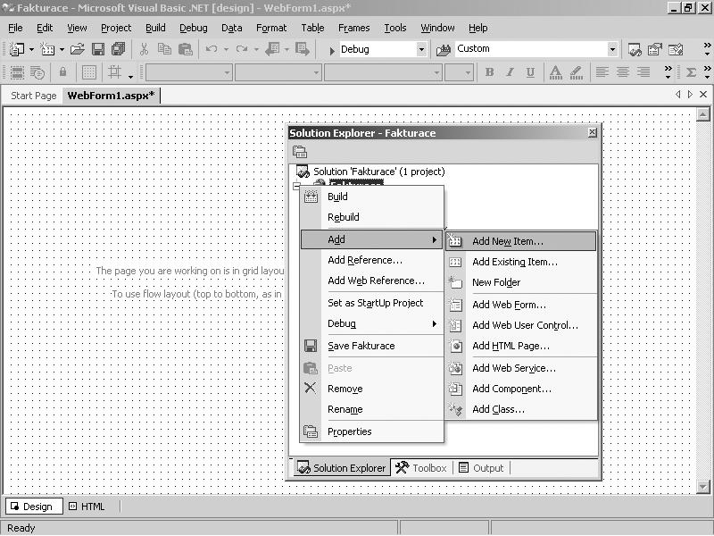Choose Add Existing Item from submenu
Image resolution: width=714 pixels, height=536 pixels.
(x=520, y=262)
